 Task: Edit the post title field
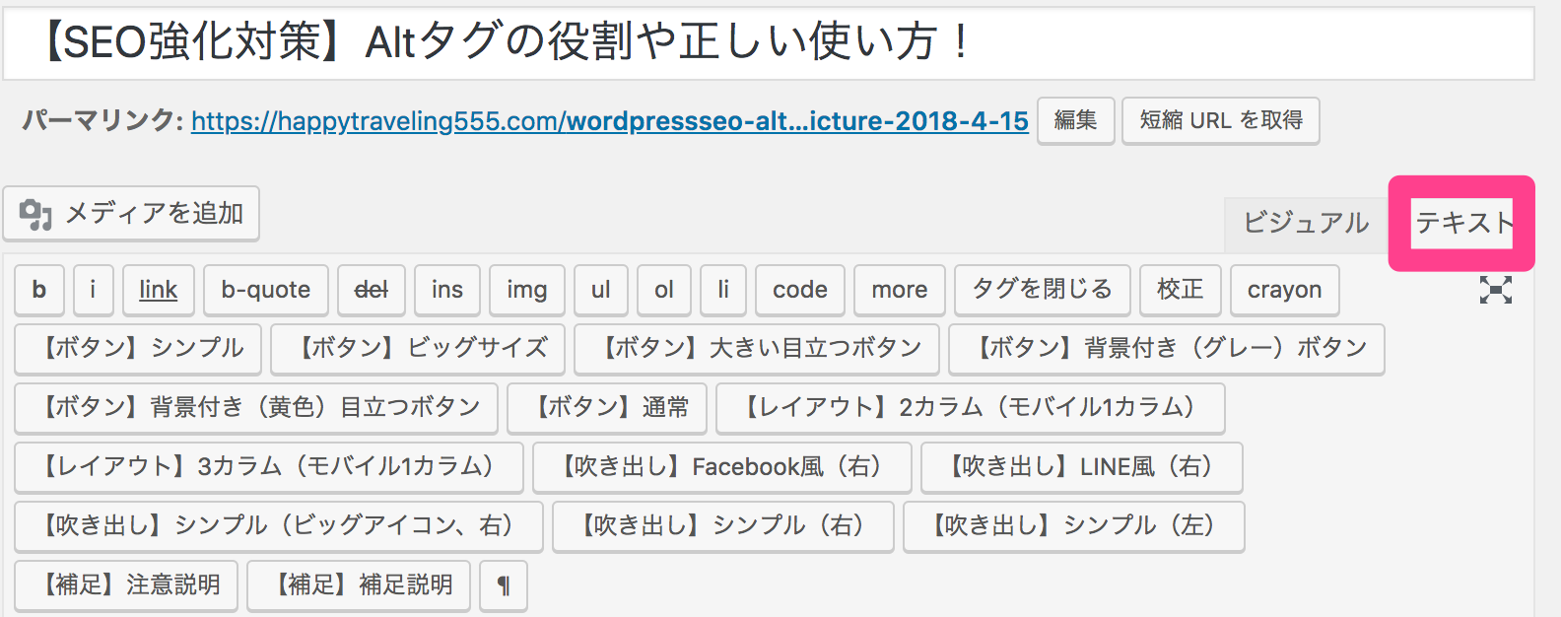(x=769, y=42)
